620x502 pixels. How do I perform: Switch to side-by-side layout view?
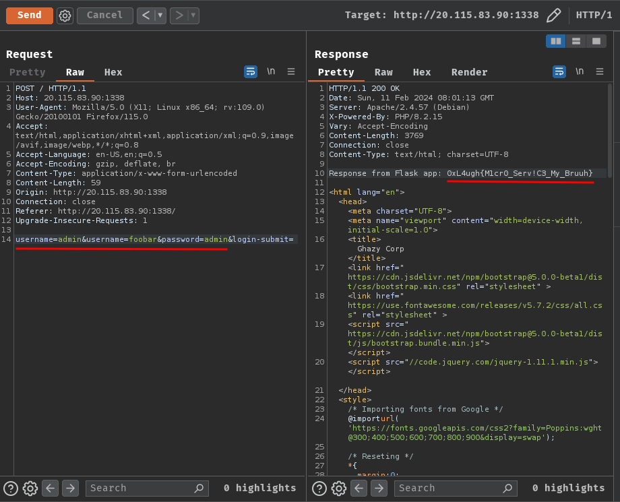point(556,40)
